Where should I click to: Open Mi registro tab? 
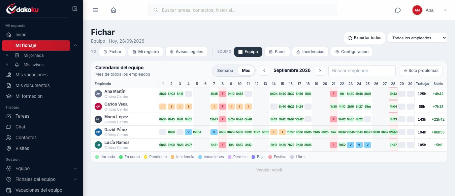tap(145, 52)
